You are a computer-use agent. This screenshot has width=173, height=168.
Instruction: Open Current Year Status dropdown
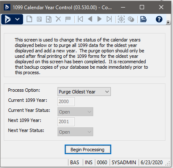point(75,112)
